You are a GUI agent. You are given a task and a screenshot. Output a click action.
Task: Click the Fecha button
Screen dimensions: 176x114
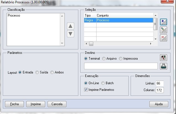point(14,104)
